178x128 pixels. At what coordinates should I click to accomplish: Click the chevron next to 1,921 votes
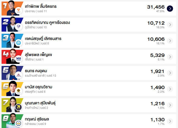[x=170, y=73]
